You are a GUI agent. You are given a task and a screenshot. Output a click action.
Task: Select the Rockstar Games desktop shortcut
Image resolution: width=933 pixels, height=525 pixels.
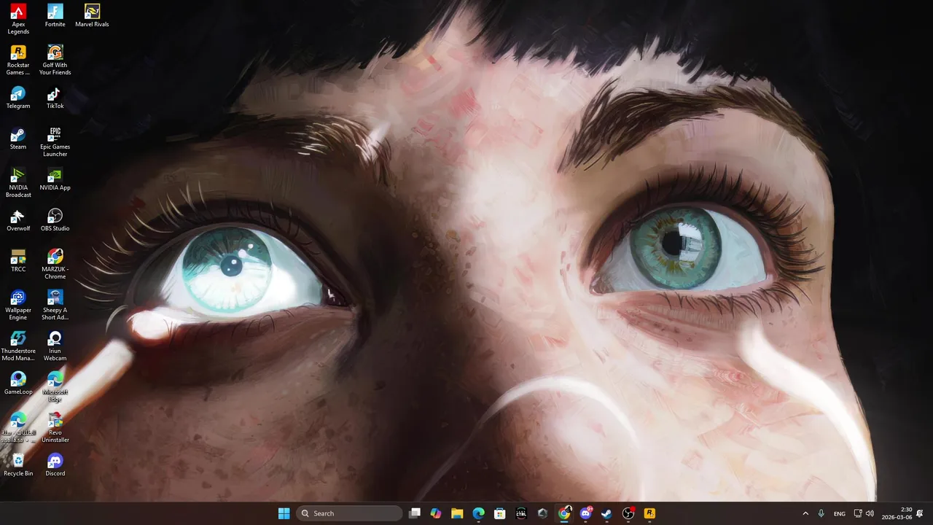click(18, 60)
